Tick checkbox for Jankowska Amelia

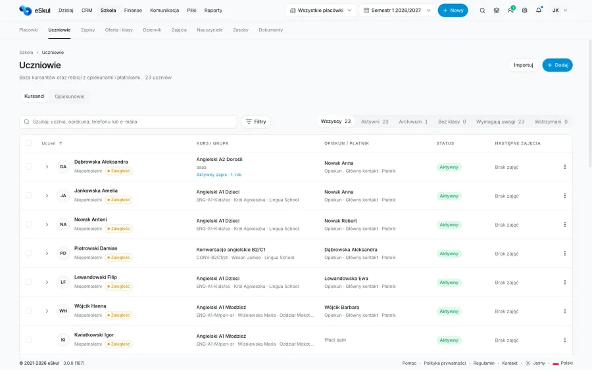pyautogui.click(x=28, y=195)
